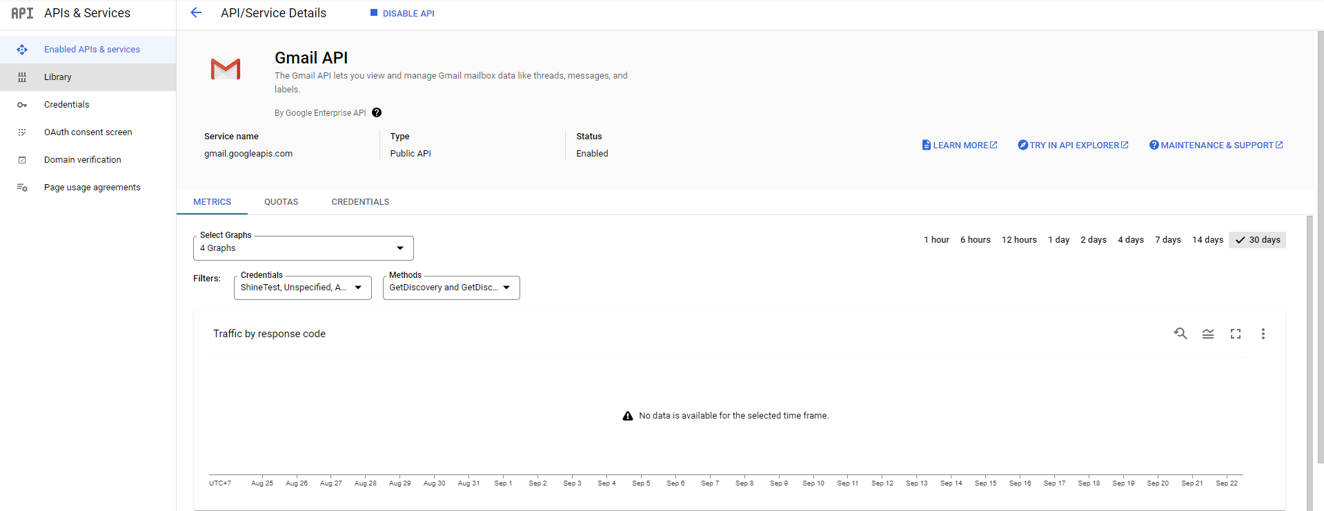Viewport: 1324px width, 511px height.
Task: Click the Credentials key icon
Action: pos(22,105)
